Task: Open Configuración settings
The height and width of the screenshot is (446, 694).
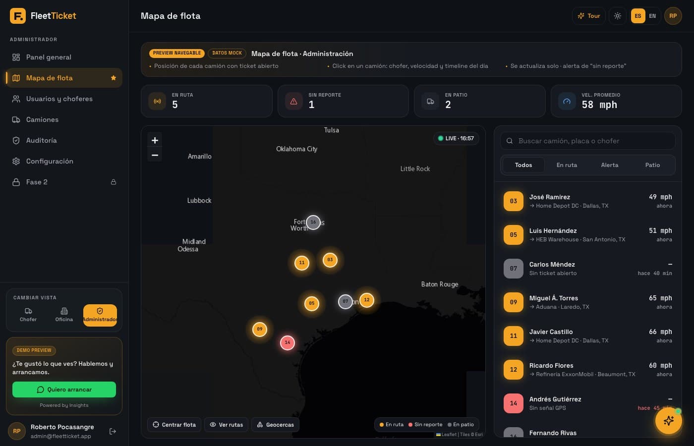Action: click(x=64, y=161)
